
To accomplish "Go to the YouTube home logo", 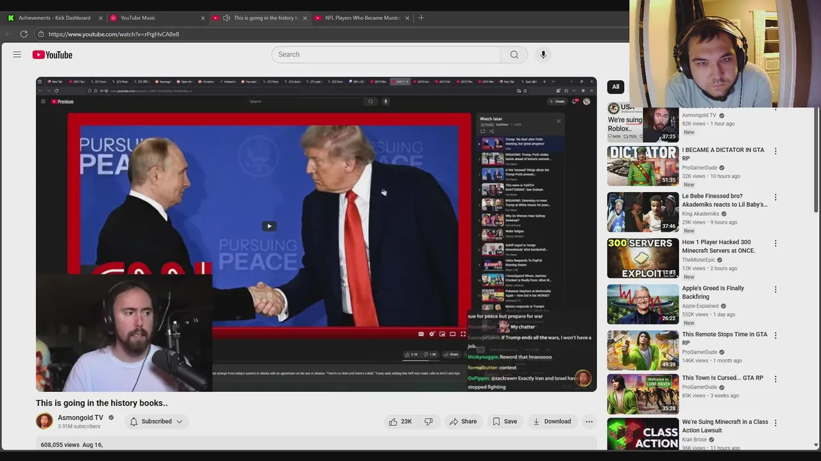I will (x=53, y=55).
